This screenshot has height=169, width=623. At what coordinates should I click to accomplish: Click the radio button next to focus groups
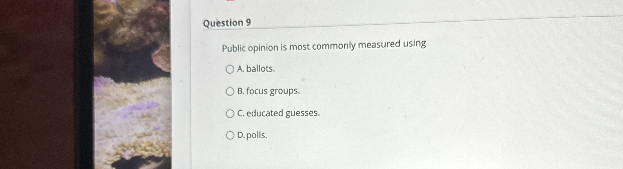click(230, 91)
